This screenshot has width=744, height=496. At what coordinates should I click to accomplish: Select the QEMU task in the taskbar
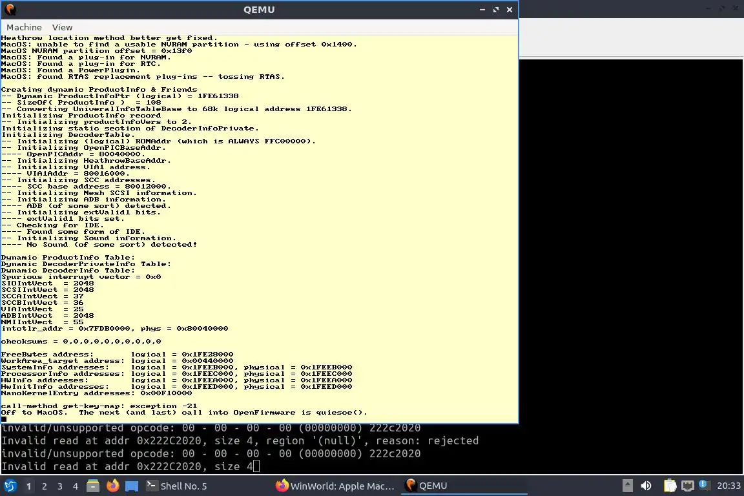coord(464,486)
